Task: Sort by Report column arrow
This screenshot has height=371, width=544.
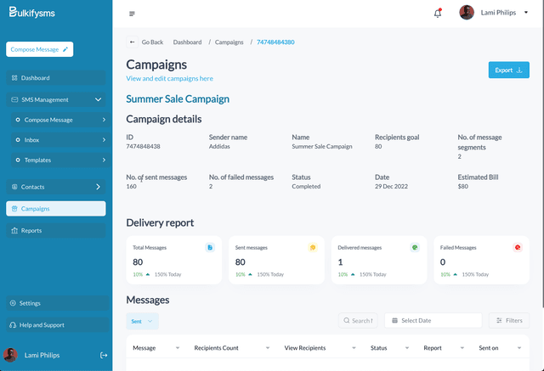Action: [x=462, y=348]
